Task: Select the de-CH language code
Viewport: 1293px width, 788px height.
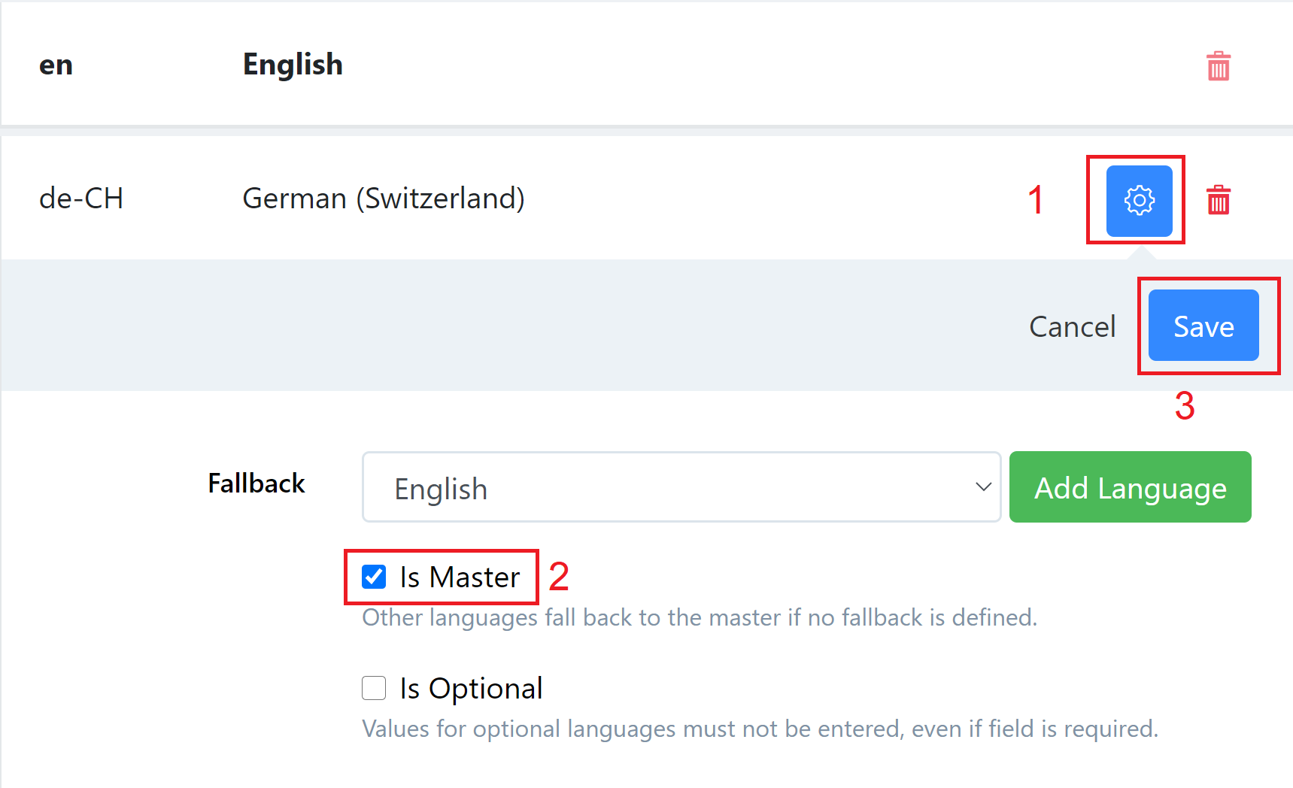Action: click(81, 199)
